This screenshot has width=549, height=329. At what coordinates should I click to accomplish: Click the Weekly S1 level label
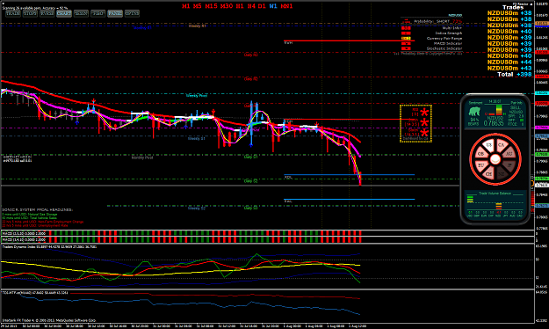tap(196, 138)
